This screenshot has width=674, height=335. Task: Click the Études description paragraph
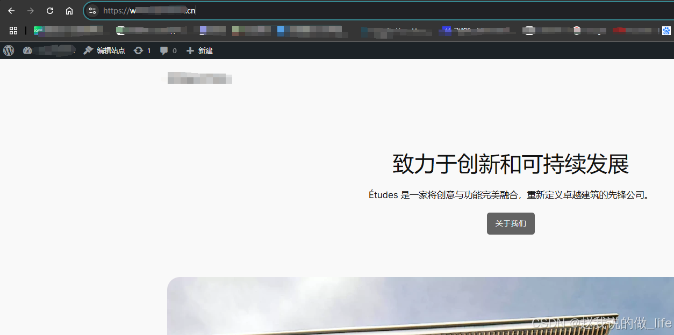tap(511, 195)
